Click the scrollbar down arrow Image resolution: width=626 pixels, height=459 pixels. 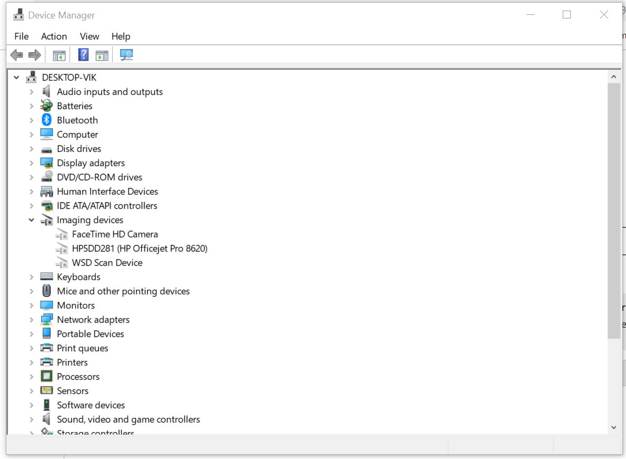[614, 427]
